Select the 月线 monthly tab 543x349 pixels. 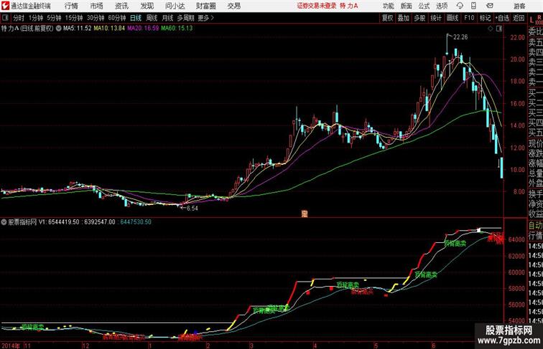(x=167, y=18)
